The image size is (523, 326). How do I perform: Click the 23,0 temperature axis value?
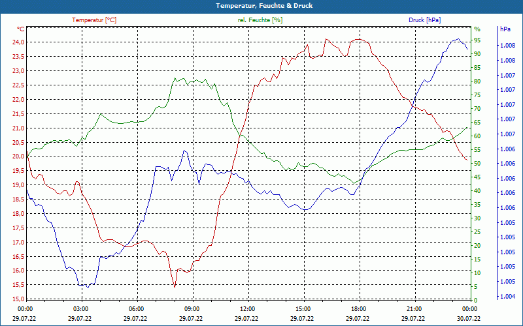pyautogui.click(x=19, y=71)
